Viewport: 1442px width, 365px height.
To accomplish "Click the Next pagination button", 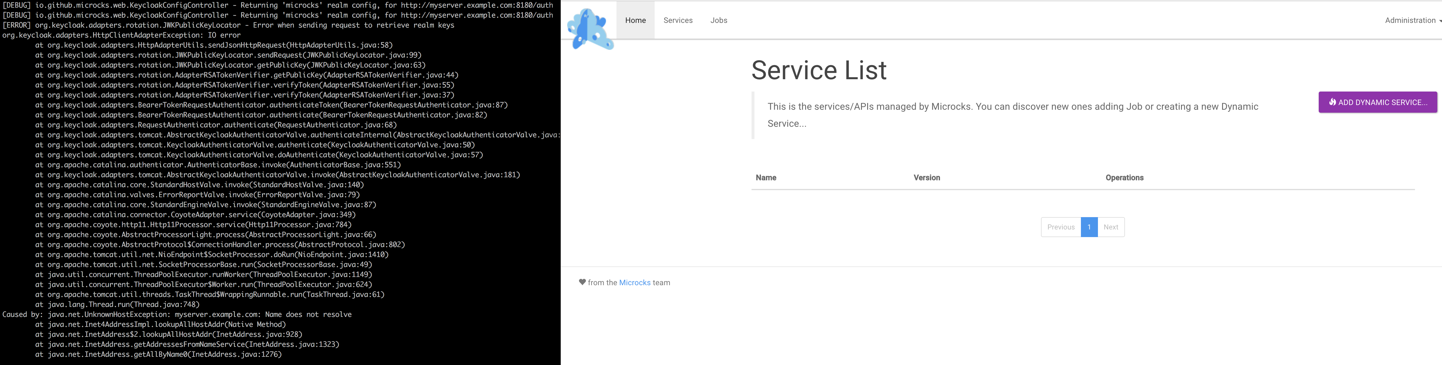I will click(1111, 227).
